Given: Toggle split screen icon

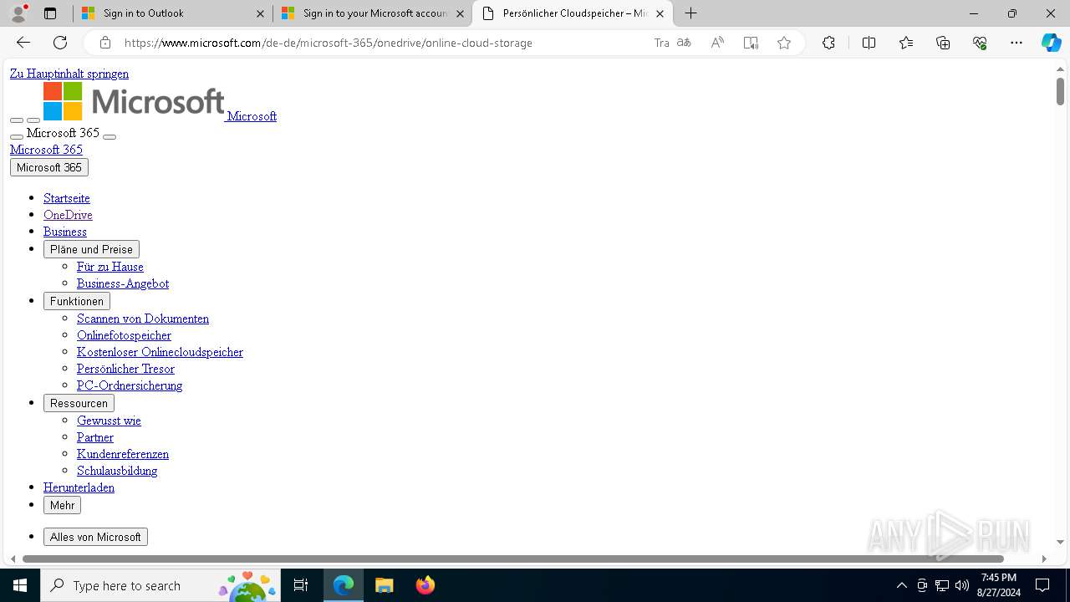Looking at the screenshot, I should coord(869,43).
